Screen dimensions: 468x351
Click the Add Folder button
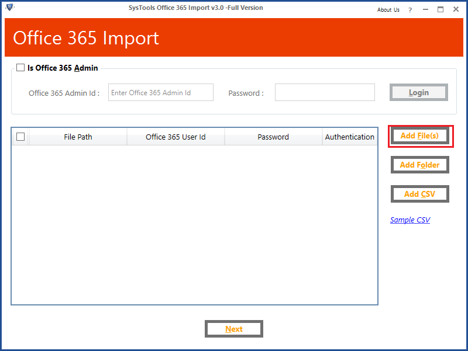coord(419,165)
